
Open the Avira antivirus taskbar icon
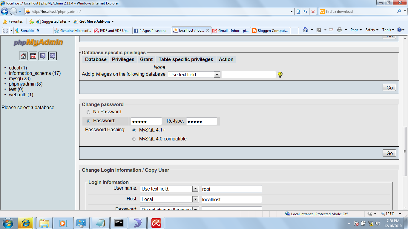tap(157, 223)
